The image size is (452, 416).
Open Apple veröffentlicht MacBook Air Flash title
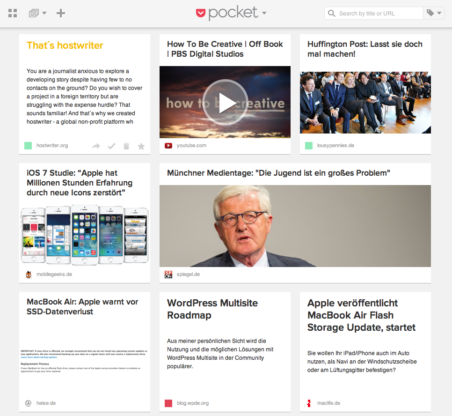pyautogui.click(x=361, y=315)
